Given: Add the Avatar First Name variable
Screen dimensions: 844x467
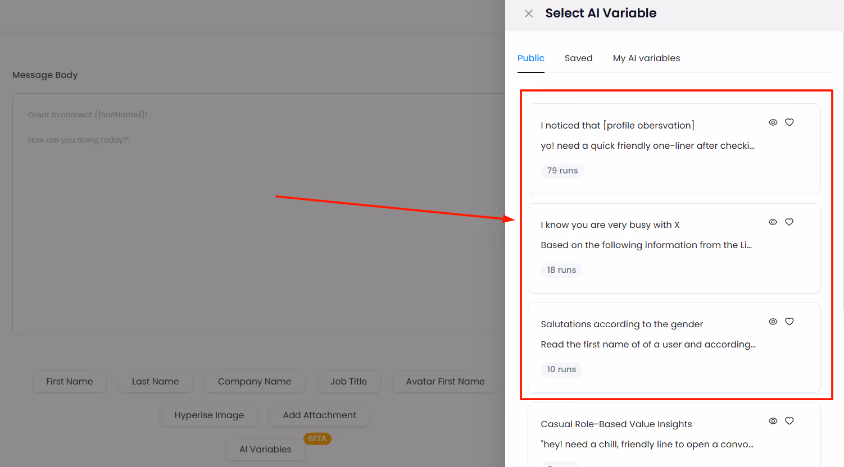Looking at the screenshot, I should [x=444, y=382].
